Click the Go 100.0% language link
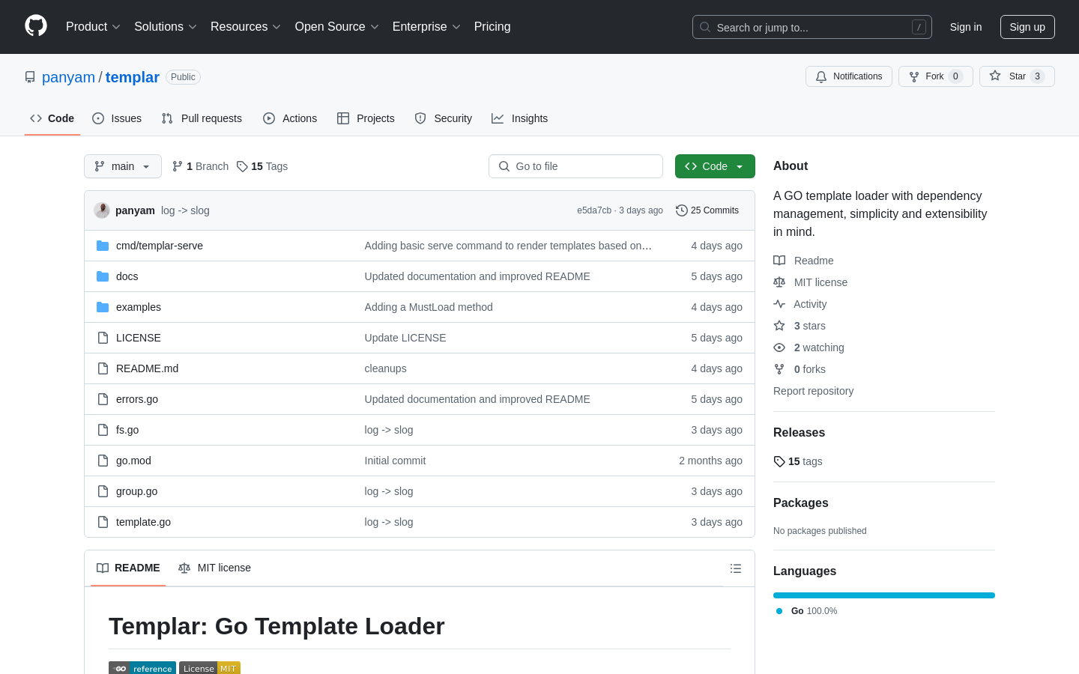Screen dimensions: 1079x674 (806, 611)
